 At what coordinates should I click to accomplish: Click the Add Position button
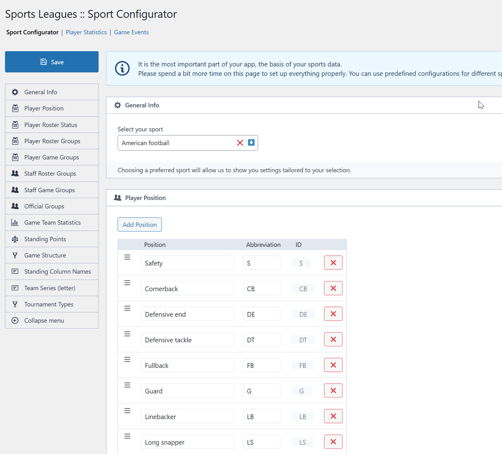(139, 225)
